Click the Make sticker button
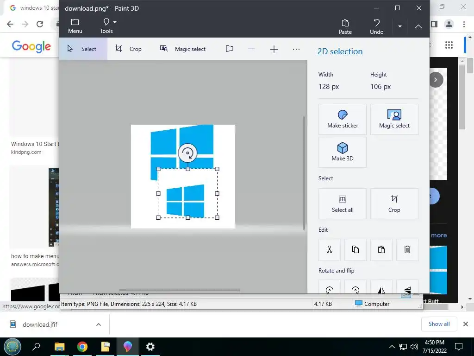 (343, 119)
